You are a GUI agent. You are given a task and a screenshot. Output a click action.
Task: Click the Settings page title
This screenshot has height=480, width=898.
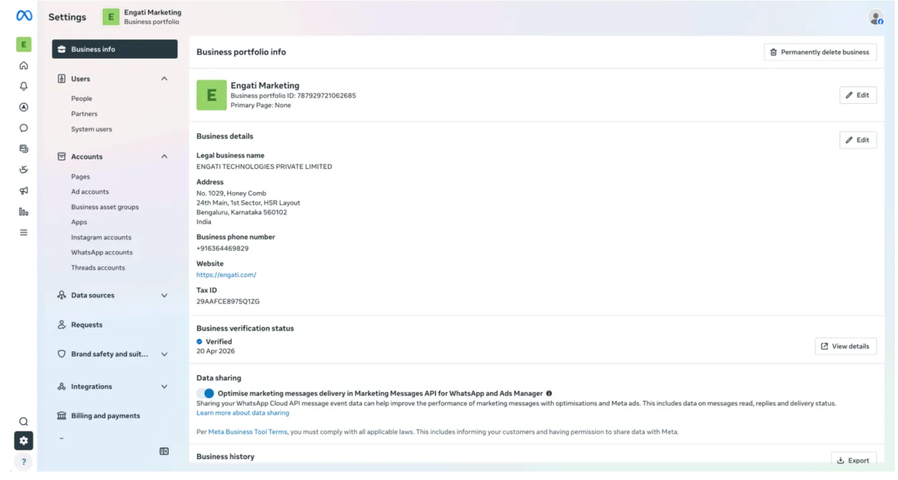point(67,17)
